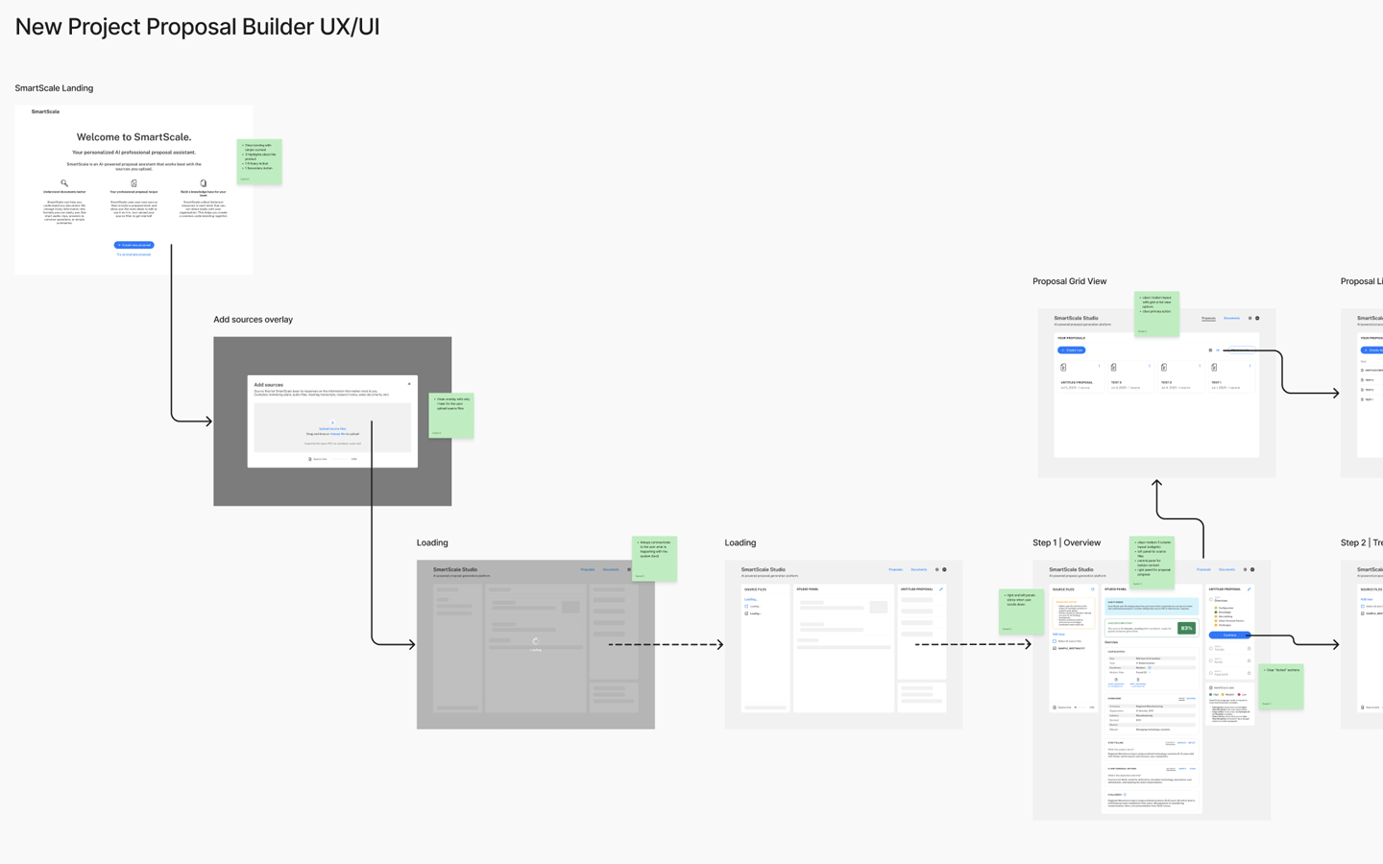Switch to grid view toggle in Proposal Grid View

1210,350
